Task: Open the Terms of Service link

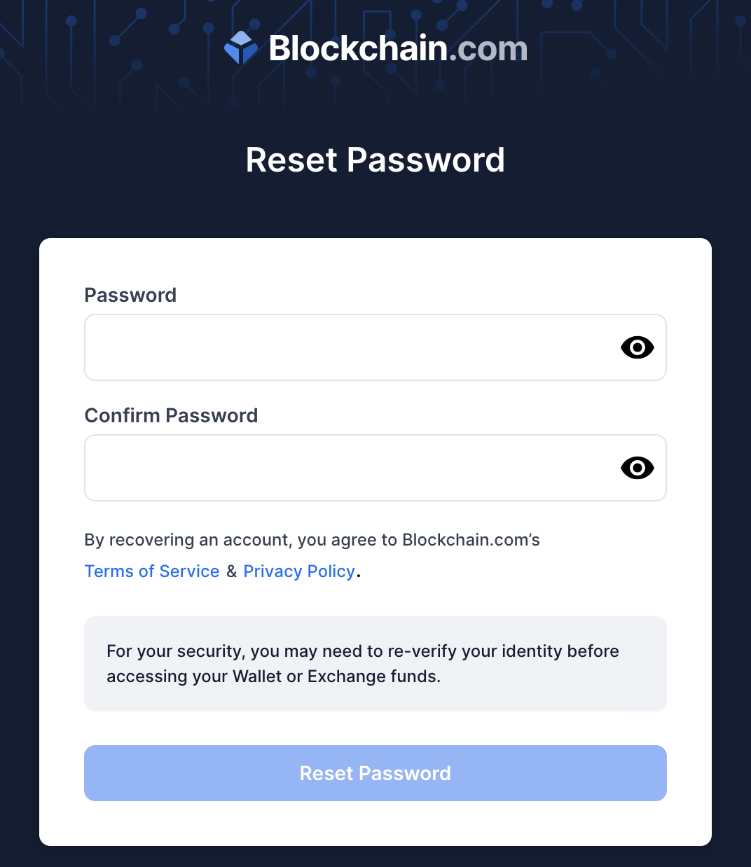Action: click(x=152, y=571)
